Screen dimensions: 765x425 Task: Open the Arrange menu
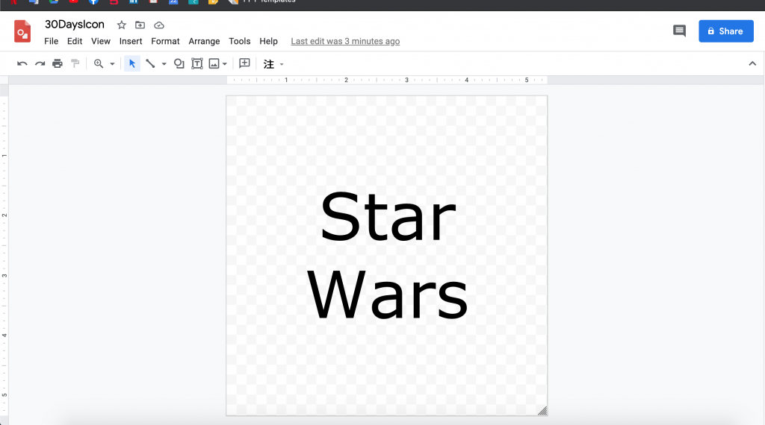tap(204, 41)
